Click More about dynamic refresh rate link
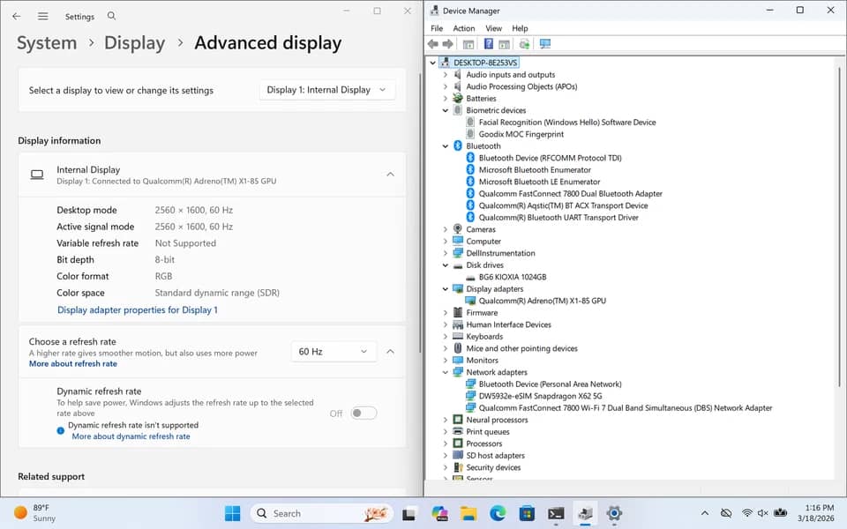847x529 pixels. tap(131, 436)
